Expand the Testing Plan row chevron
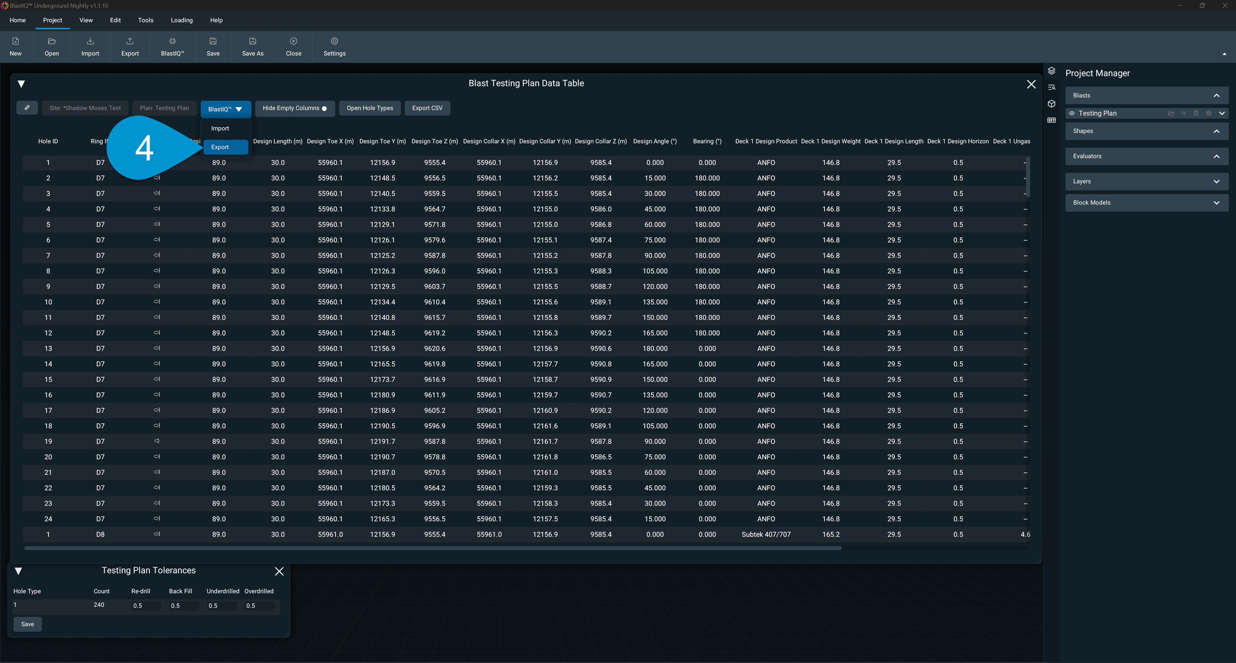Viewport: 1236px width, 663px height. 1222,113
